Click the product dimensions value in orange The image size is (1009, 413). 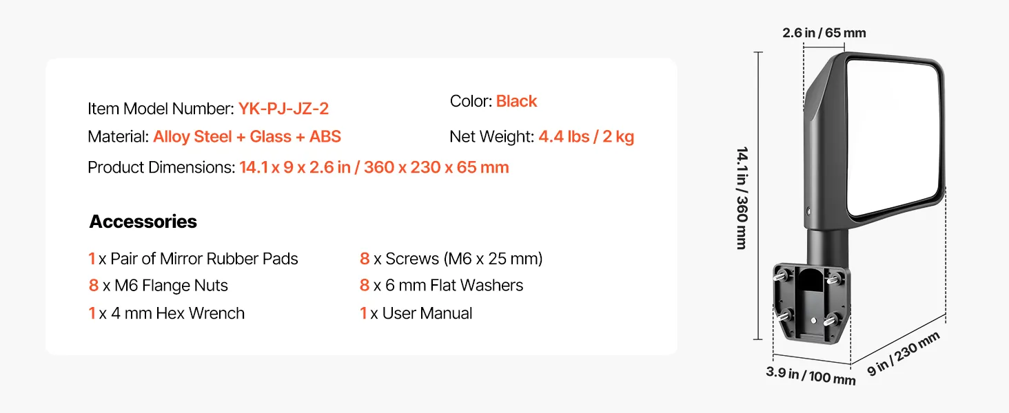374,167
